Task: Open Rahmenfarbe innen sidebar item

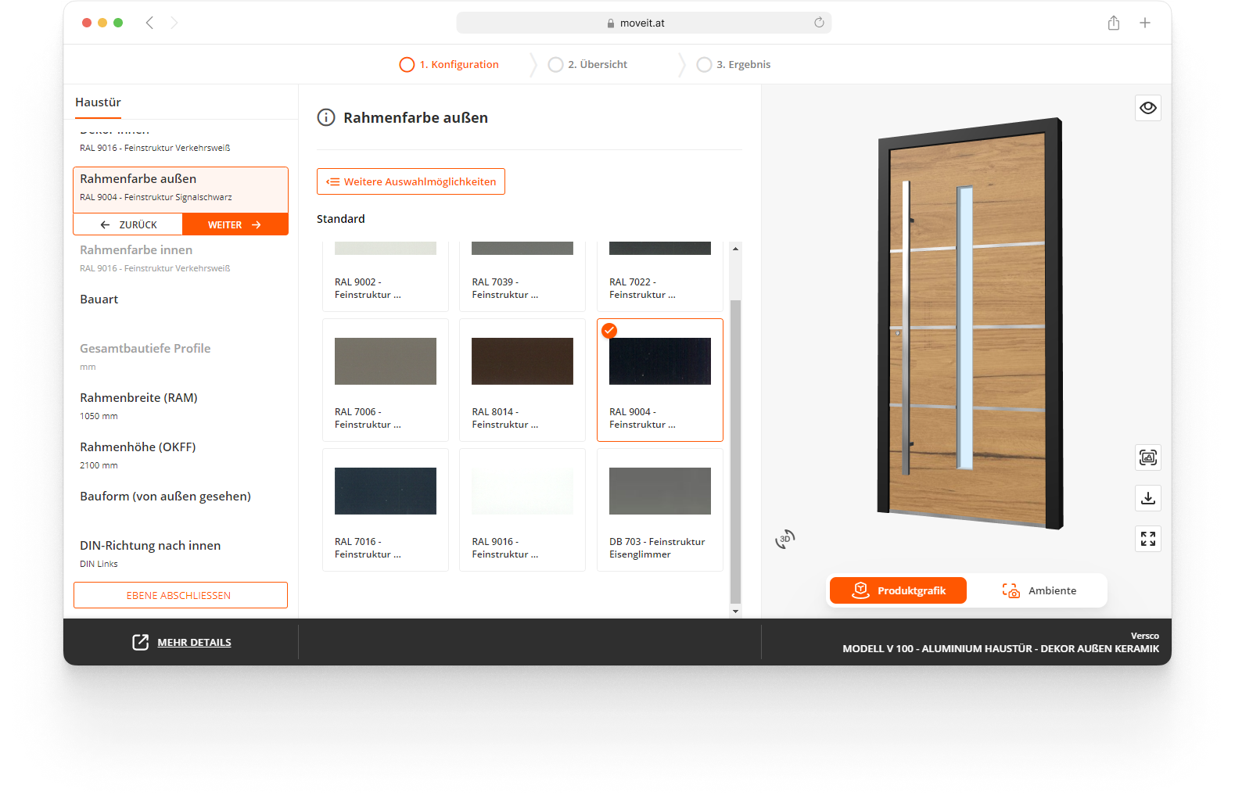Action: click(181, 258)
